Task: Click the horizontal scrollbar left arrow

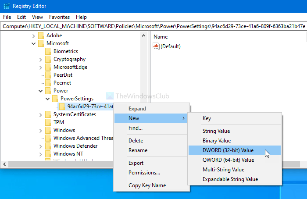Action: pyautogui.click(x=4, y=164)
